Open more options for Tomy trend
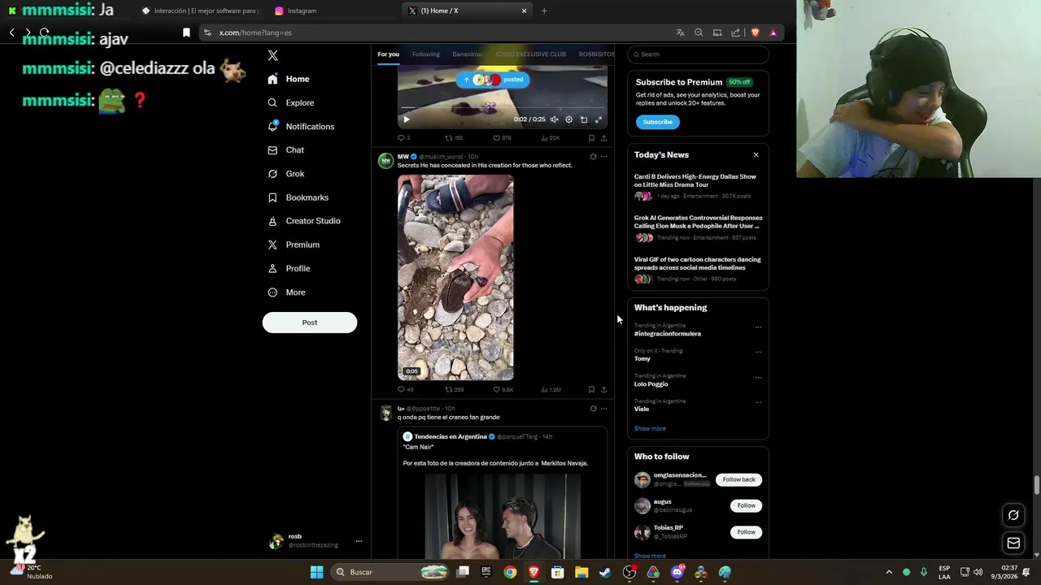 pos(758,353)
